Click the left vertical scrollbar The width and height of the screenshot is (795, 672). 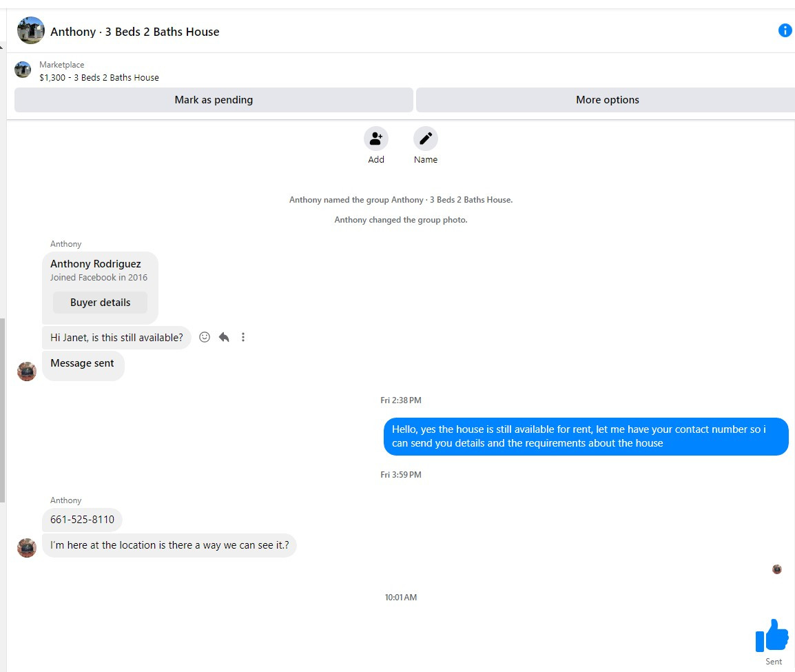point(2,410)
